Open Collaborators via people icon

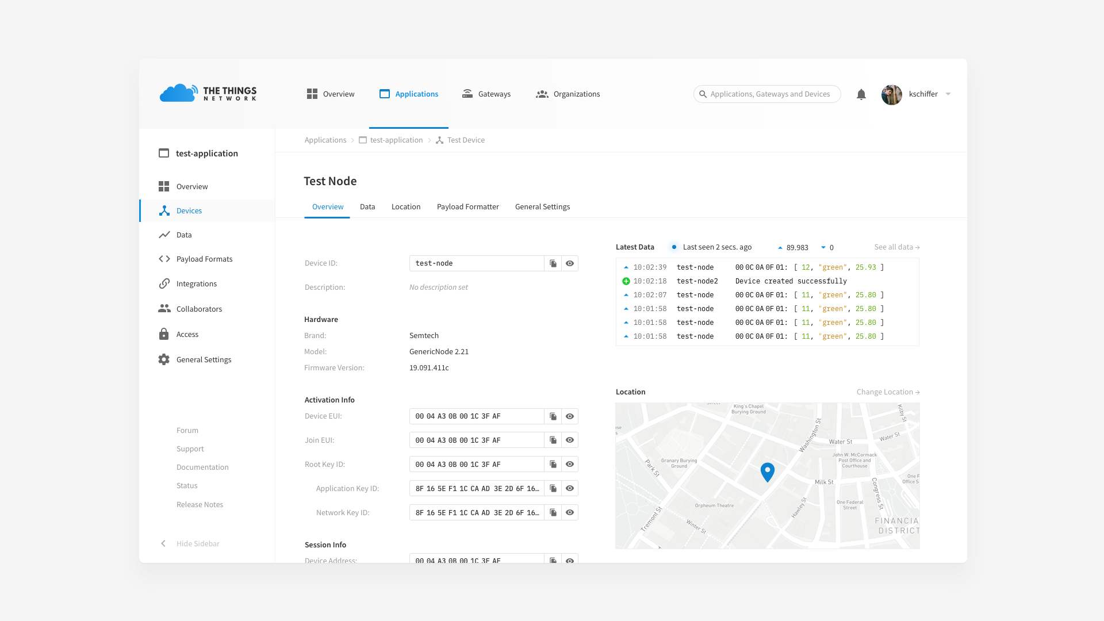point(163,309)
